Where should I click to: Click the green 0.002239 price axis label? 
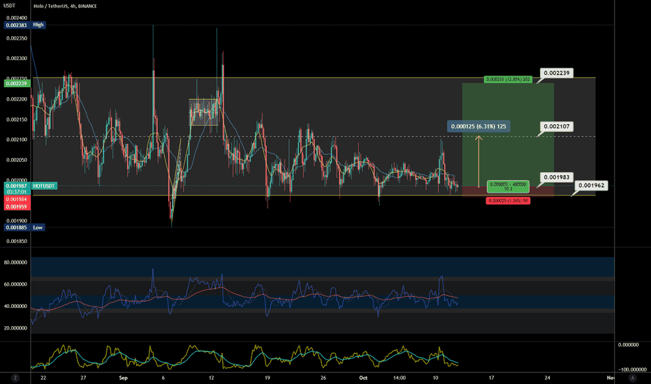17,84
